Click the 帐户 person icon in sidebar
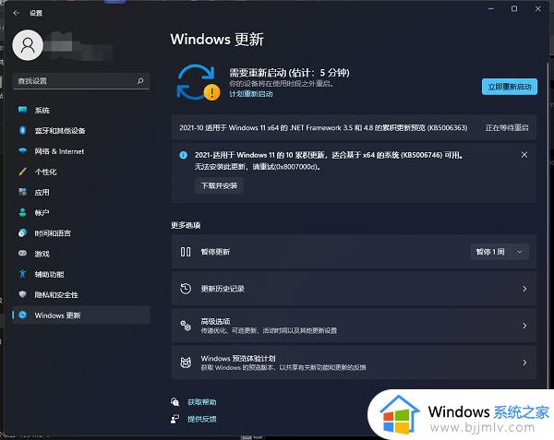Screen dimensions: 554x440 pyautogui.click(x=22, y=212)
